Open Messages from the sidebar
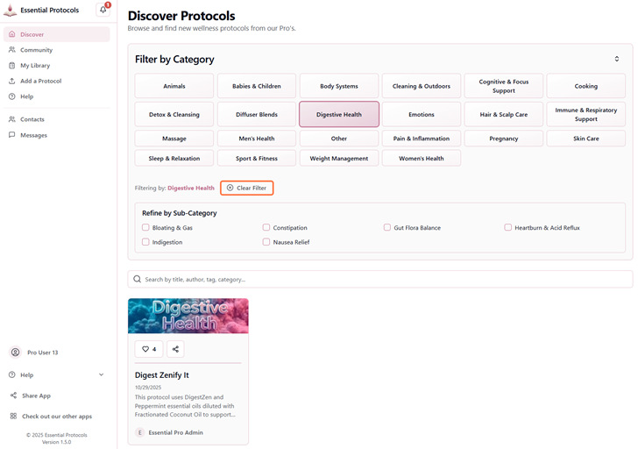Screen dimensions: 638x449 [33, 135]
